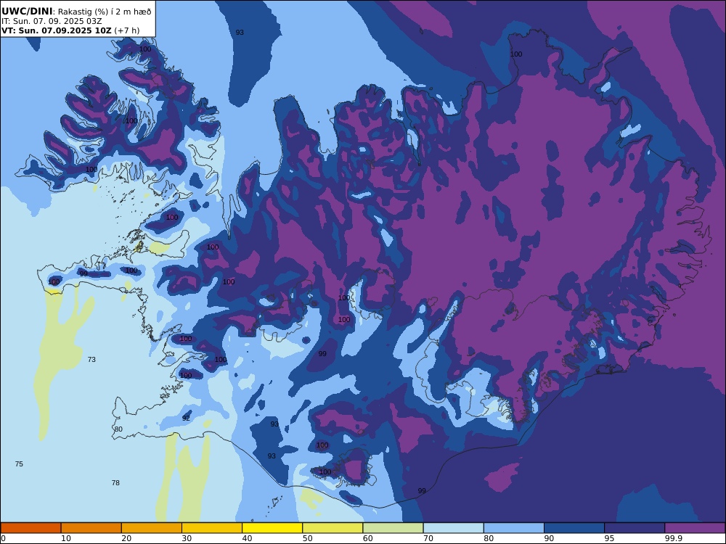Screen dimensions: 726x544
Task: Select the dark indigo 95–99.9 legend swatch
Action: [635, 528]
